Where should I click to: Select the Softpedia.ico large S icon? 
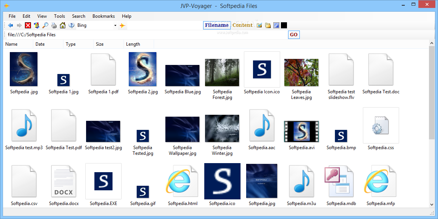click(222, 181)
